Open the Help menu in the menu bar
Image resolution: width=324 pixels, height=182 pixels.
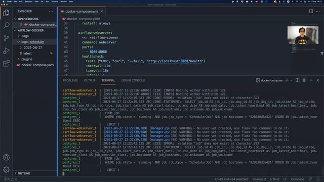(x=71, y=2)
